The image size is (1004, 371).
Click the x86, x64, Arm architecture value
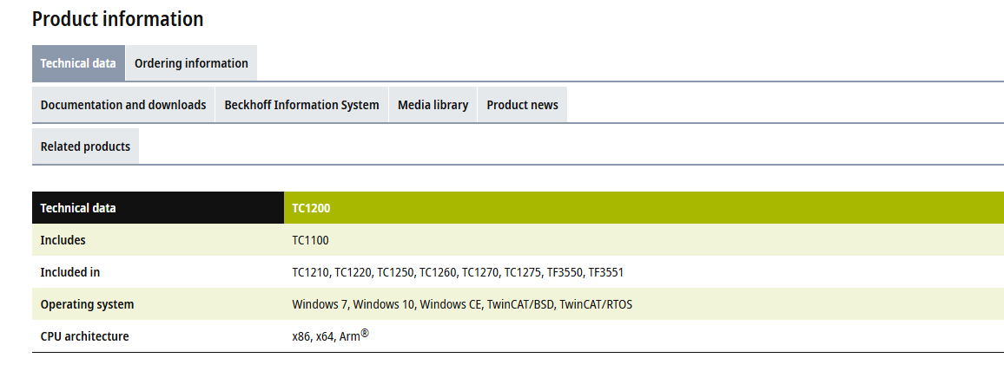click(330, 336)
